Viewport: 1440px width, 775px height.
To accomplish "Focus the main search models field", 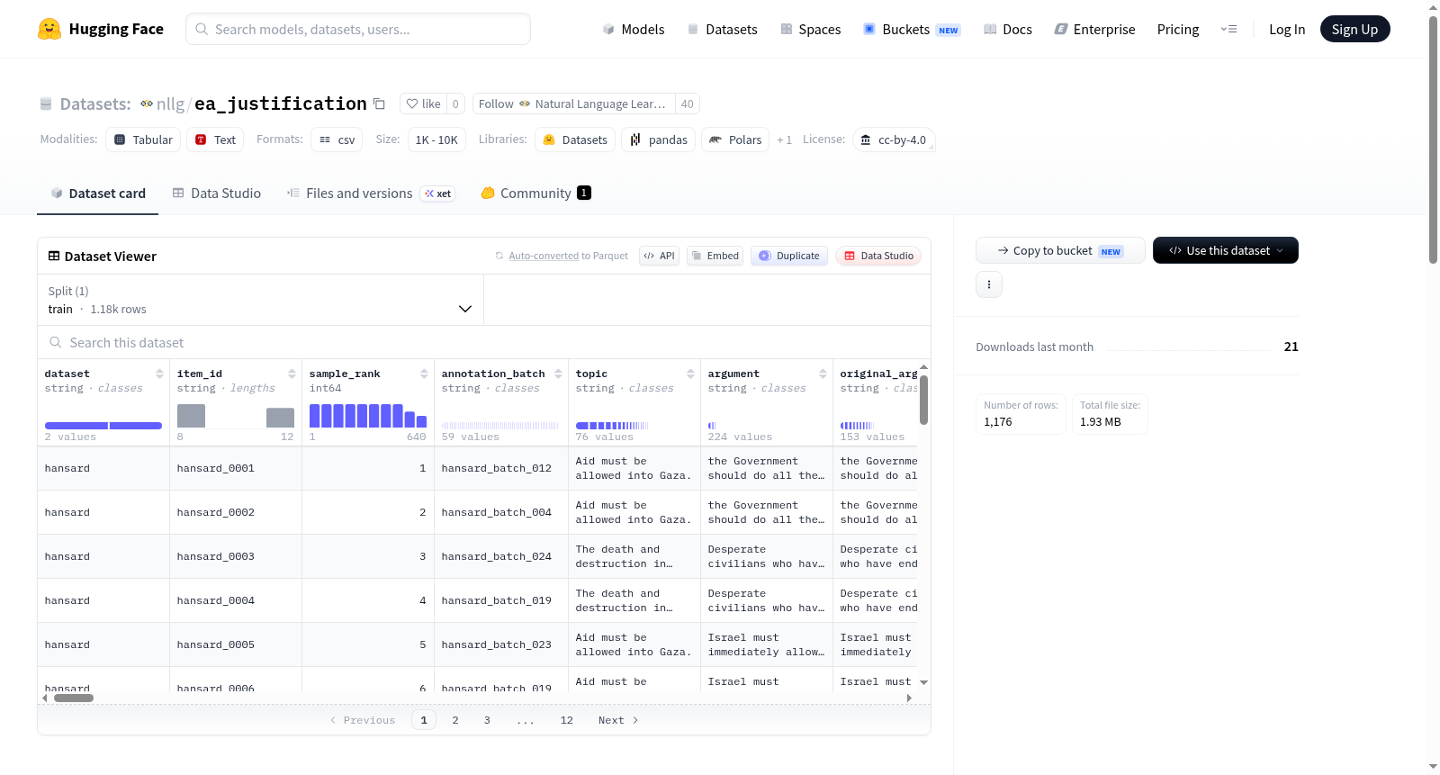I will [358, 29].
